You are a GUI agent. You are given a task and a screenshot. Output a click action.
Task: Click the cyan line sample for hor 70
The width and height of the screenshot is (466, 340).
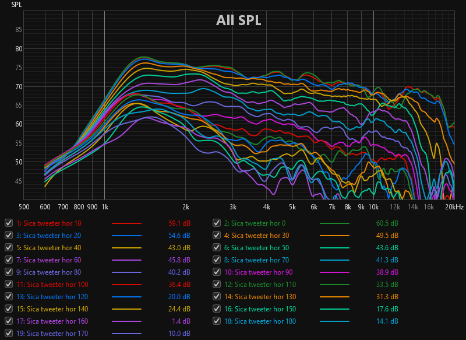tap(334, 260)
